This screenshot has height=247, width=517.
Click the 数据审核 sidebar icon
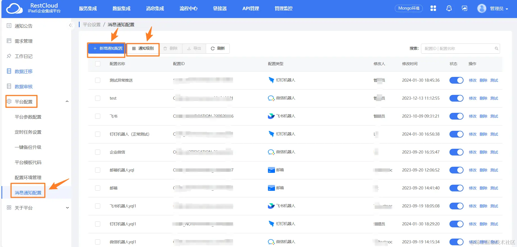9,86
